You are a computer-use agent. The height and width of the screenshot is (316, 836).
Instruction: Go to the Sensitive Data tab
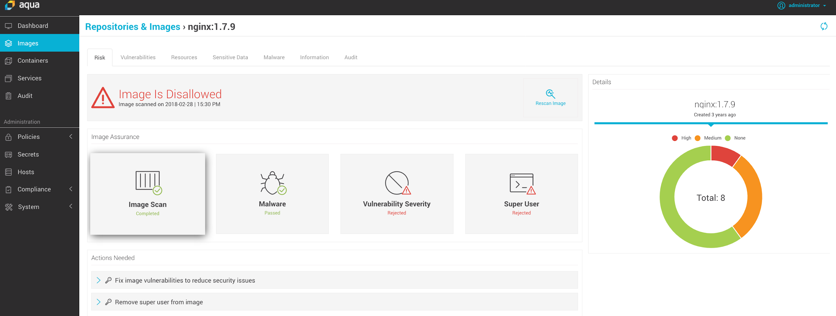[x=230, y=57]
